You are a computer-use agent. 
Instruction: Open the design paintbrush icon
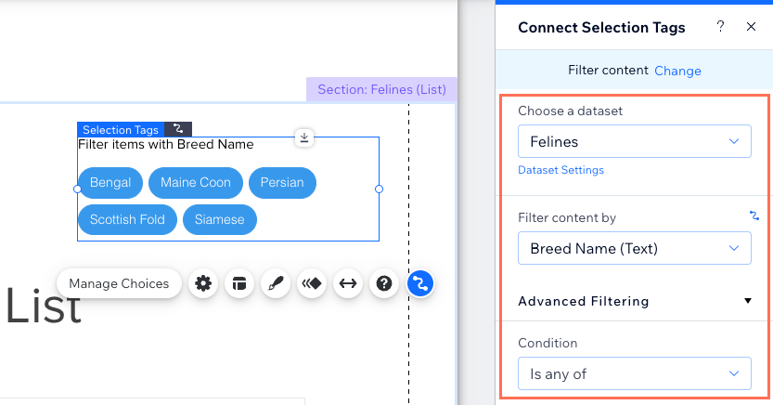pos(276,283)
